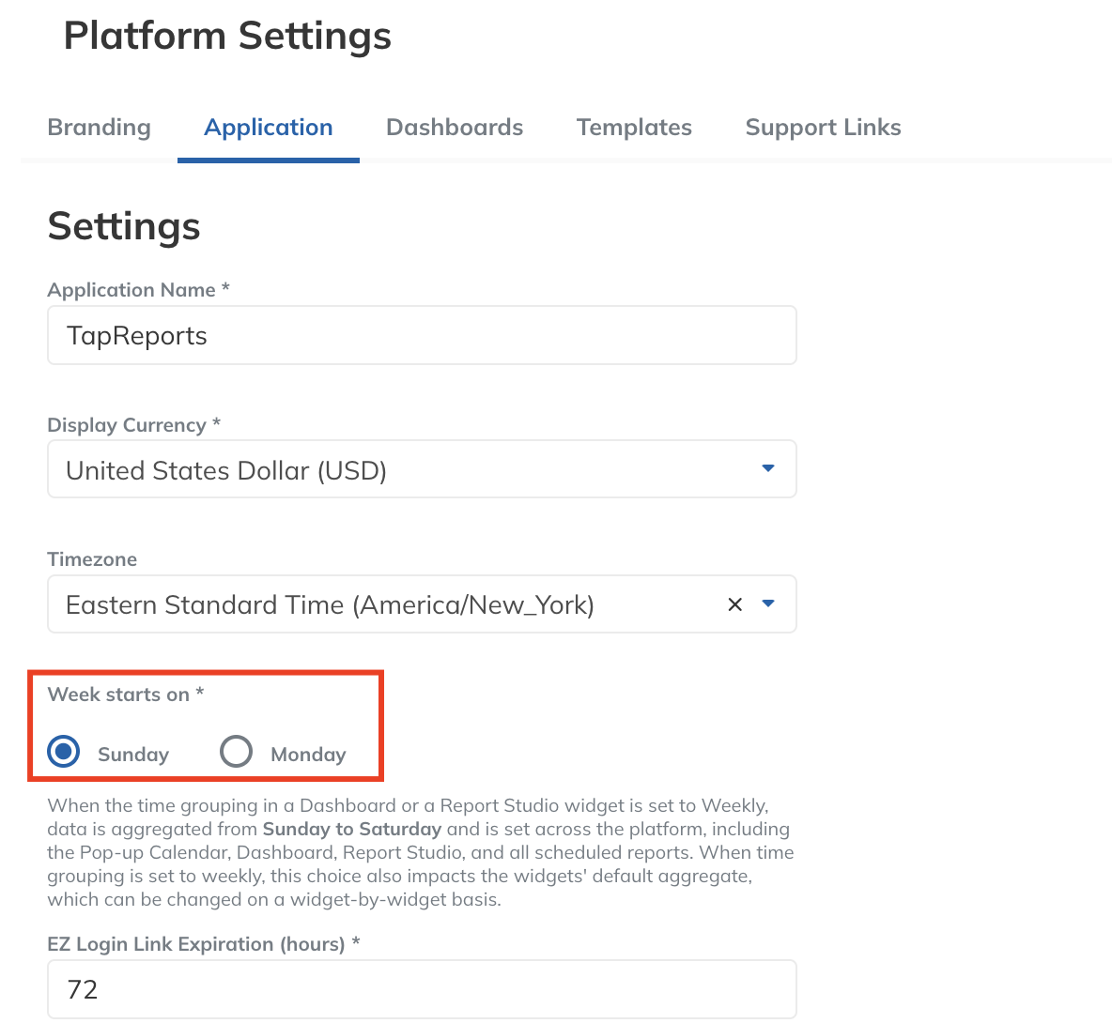
Task: Open the Dashboards tab
Action: (455, 128)
